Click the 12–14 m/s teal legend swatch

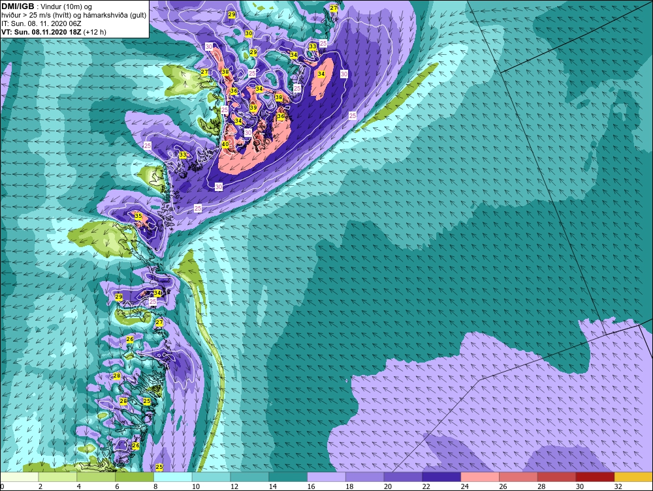pos(249,477)
